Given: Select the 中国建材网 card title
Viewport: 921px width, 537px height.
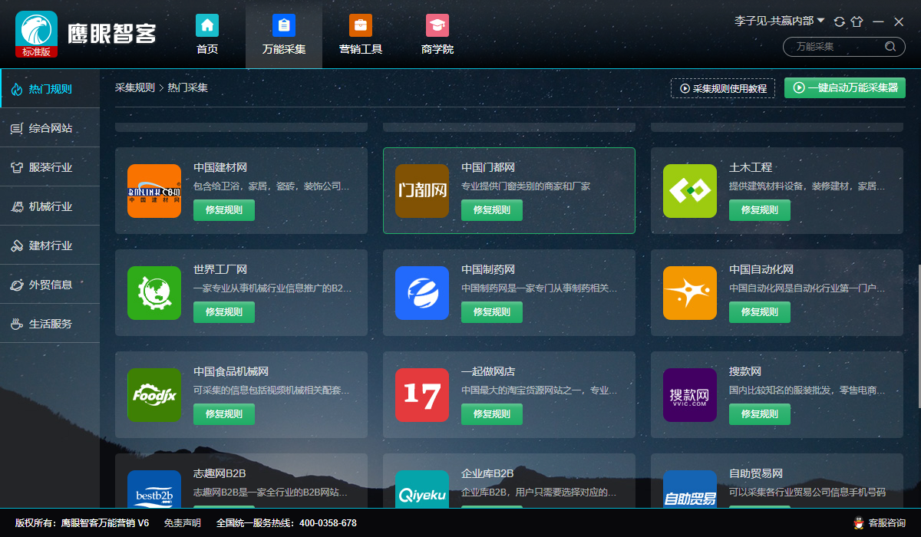Looking at the screenshot, I should 220,167.
